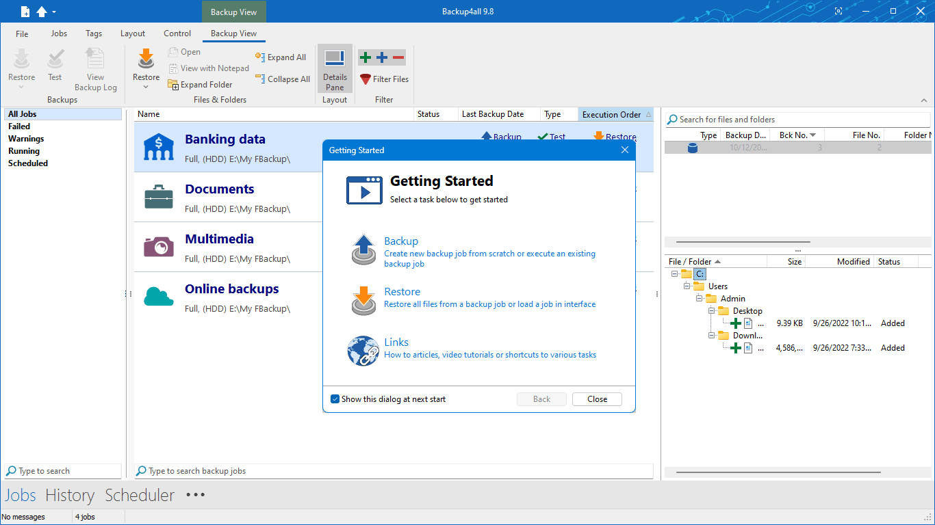
Task: Sort by Bck No. column dropdown arrow
Action: (x=812, y=135)
